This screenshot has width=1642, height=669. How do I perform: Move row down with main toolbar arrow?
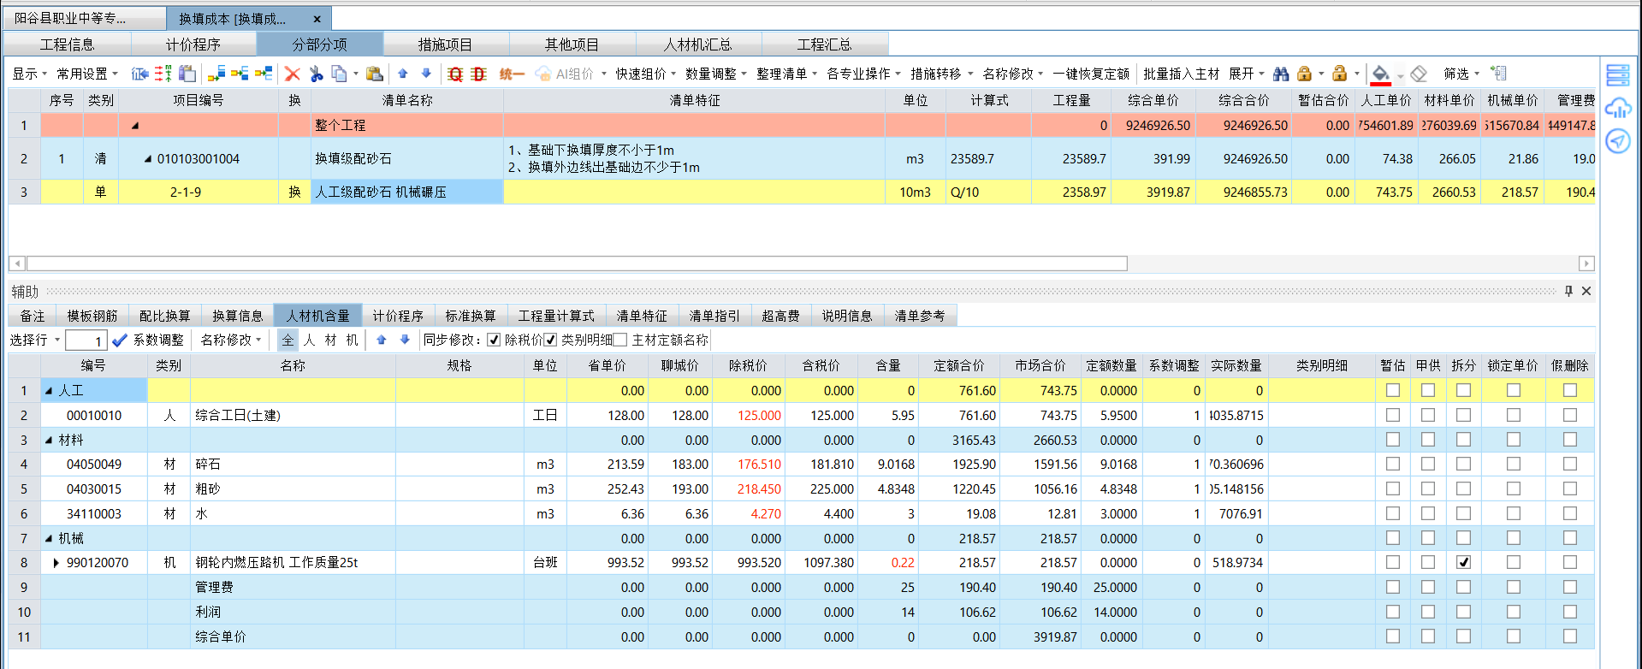tap(426, 74)
